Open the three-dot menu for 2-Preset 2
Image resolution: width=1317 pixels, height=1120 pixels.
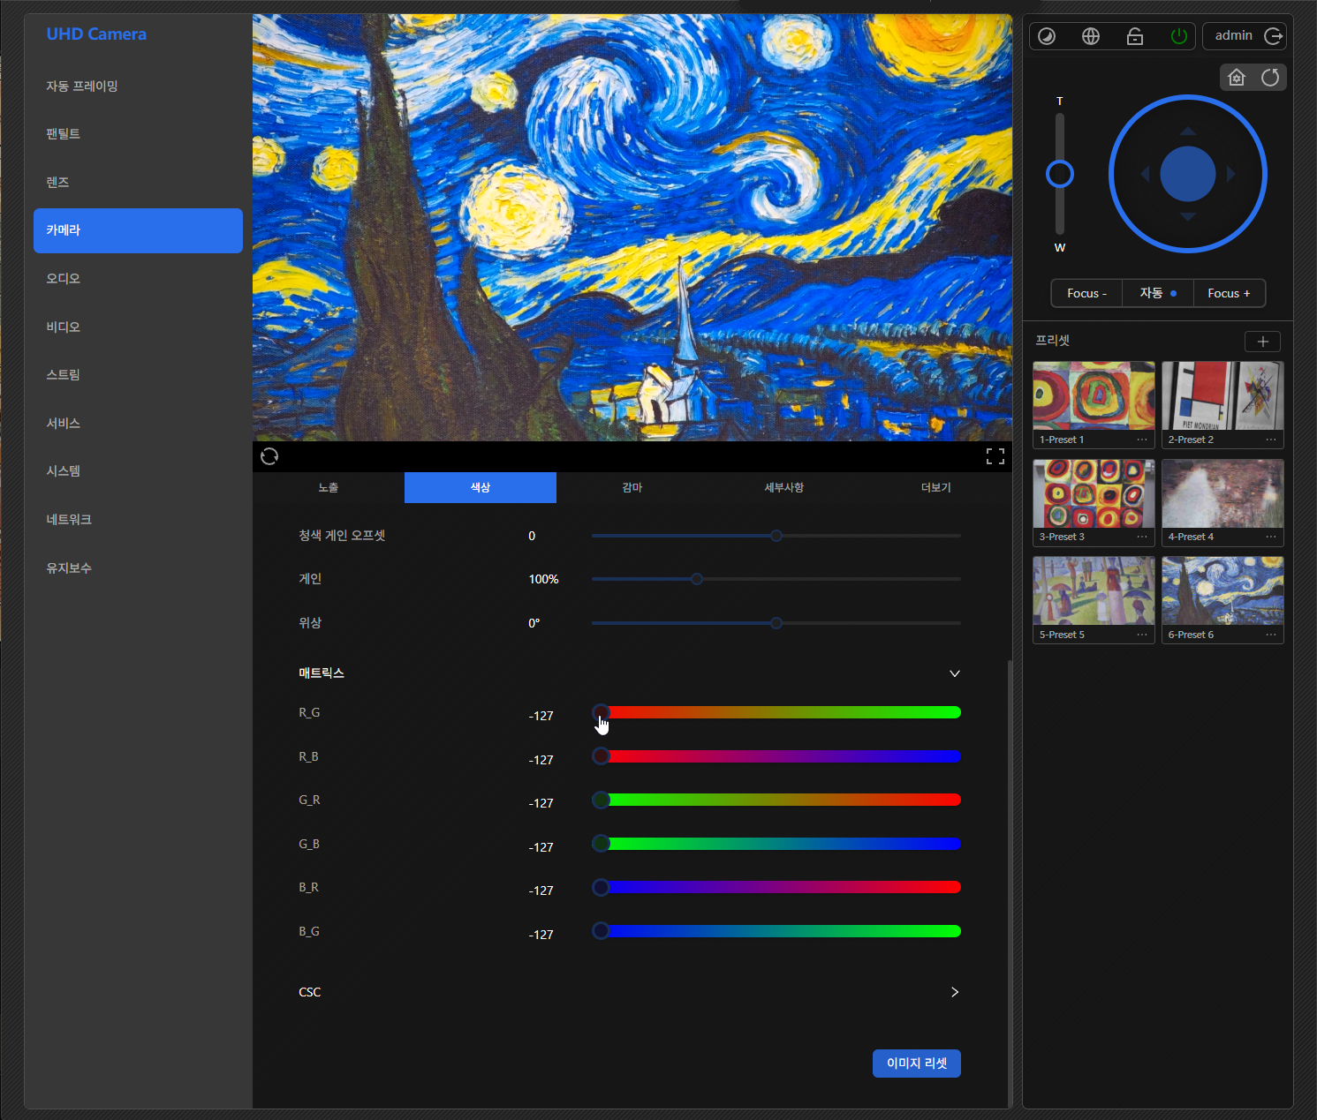pyautogui.click(x=1271, y=440)
